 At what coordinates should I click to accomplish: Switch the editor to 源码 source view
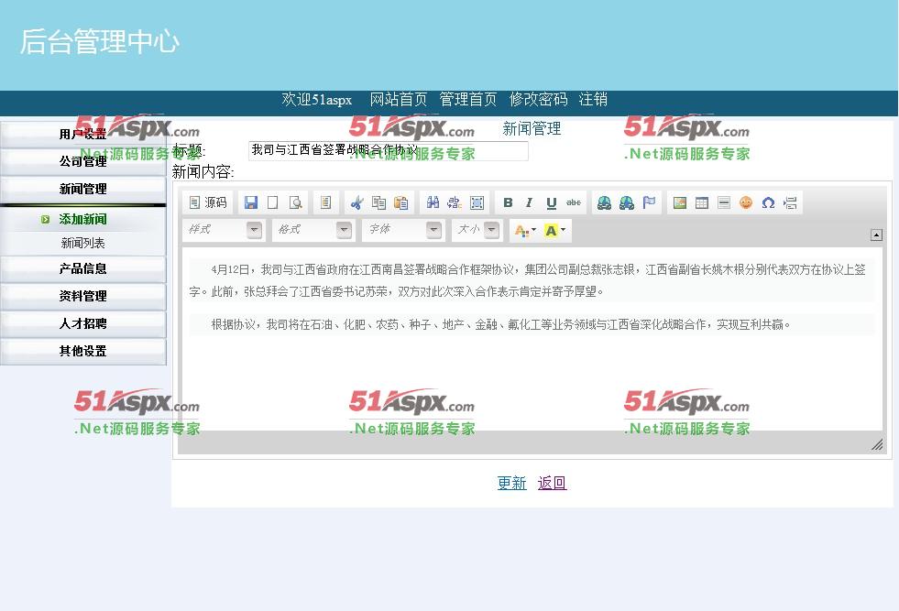[208, 202]
